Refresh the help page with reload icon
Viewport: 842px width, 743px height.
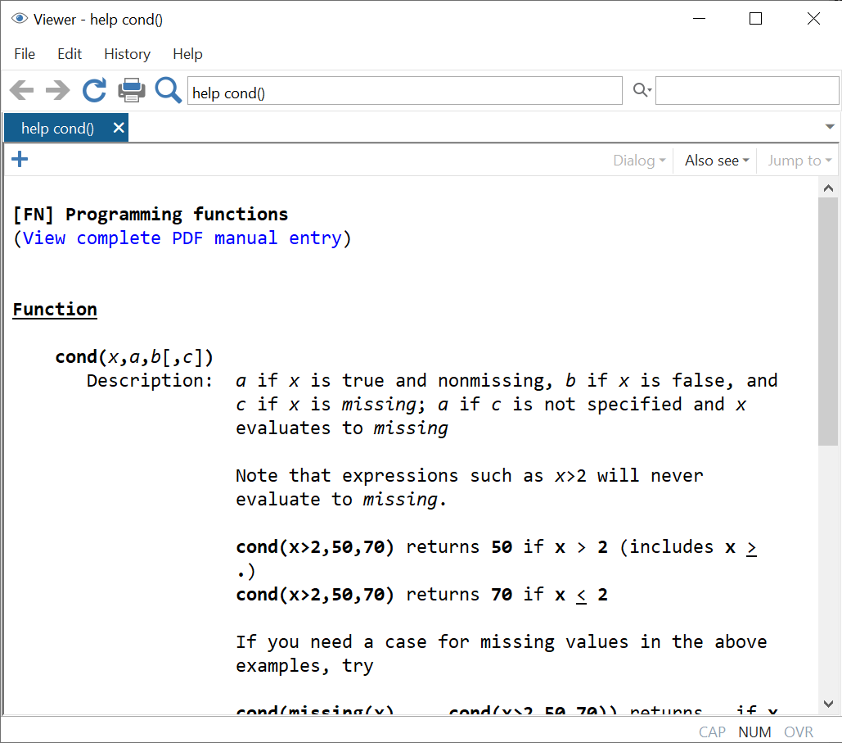click(94, 90)
